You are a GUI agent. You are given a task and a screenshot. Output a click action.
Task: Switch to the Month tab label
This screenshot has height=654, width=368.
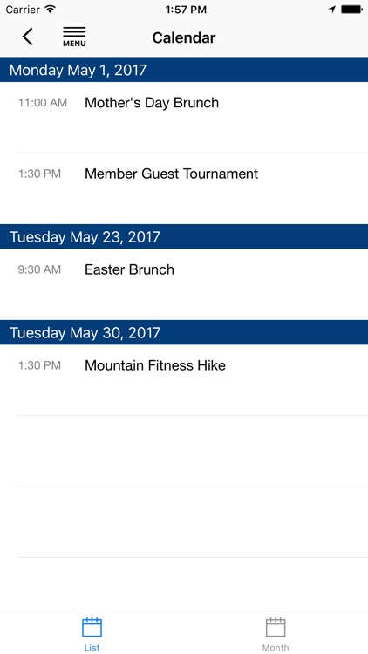[276, 648]
